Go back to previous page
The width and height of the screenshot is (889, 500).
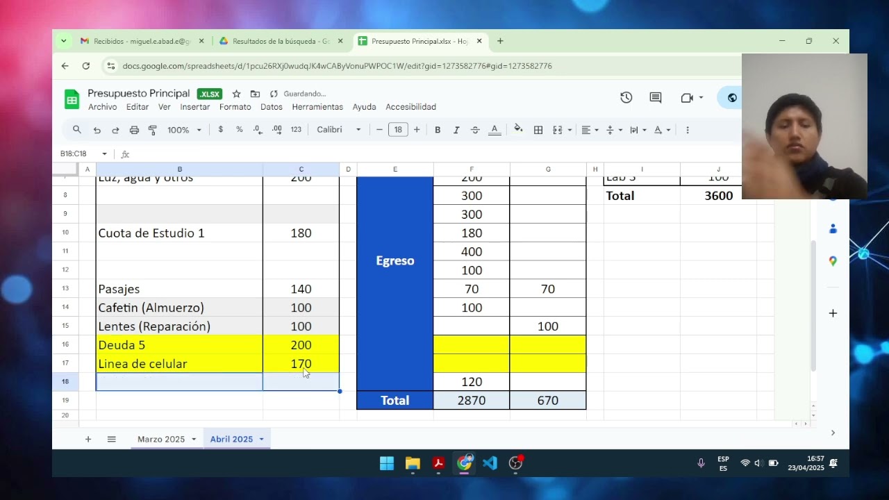pyautogui.click(x=65, y=66)
